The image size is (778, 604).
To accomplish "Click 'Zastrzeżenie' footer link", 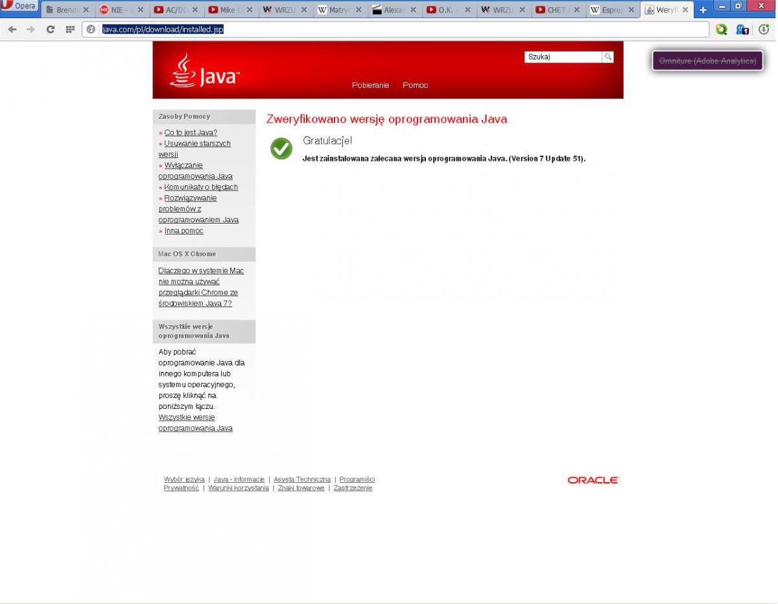I will point(353,488).
